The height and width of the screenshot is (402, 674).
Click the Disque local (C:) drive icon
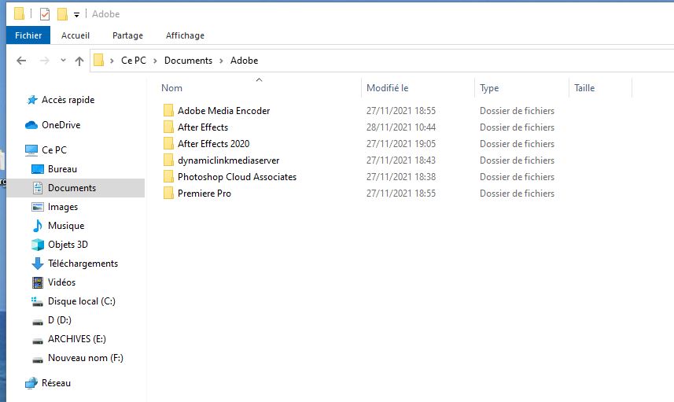pyautogui.click(x=38, y=302)
